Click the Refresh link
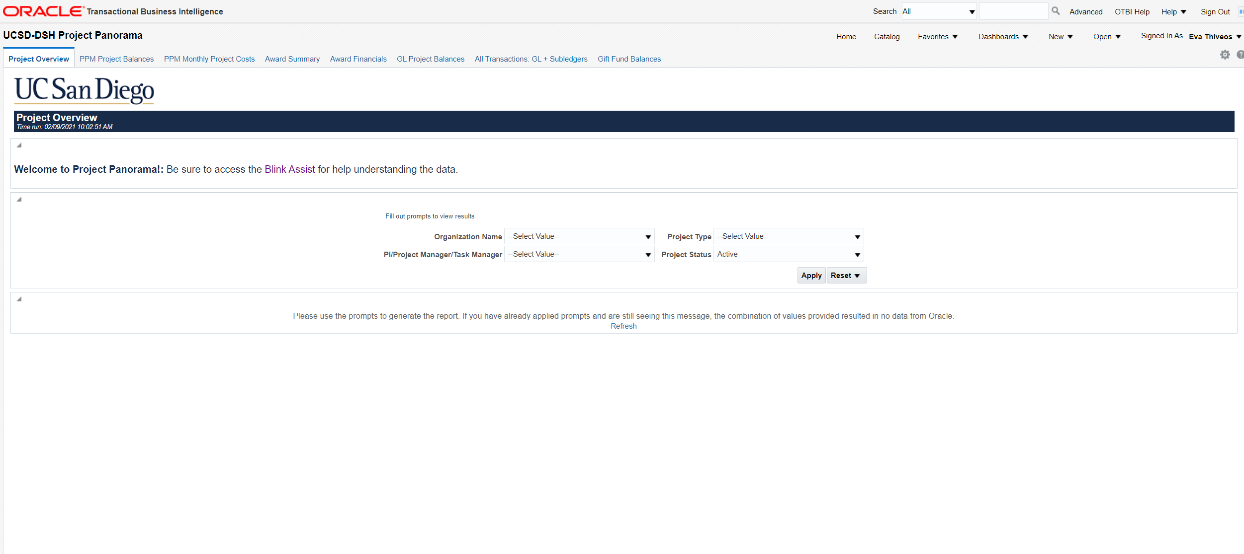The image size is (1244, 554). [623, 326]
